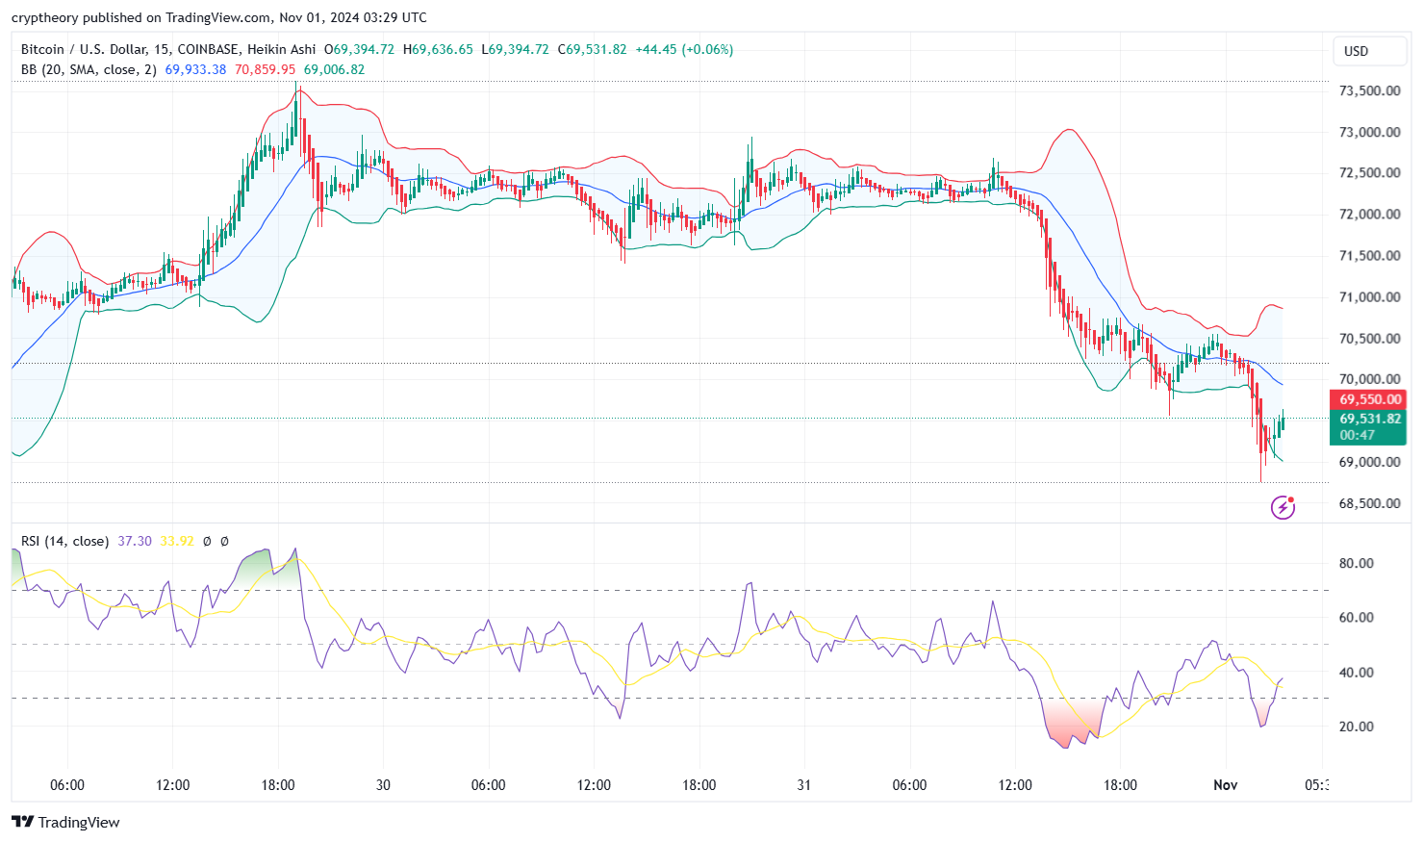Click the BB basis value 69,933.38
1423x842 pixels.
(196, 69)
